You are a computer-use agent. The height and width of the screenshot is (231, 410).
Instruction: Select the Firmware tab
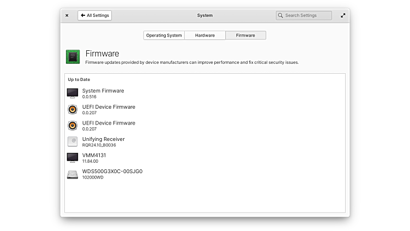tap(245, 35)
